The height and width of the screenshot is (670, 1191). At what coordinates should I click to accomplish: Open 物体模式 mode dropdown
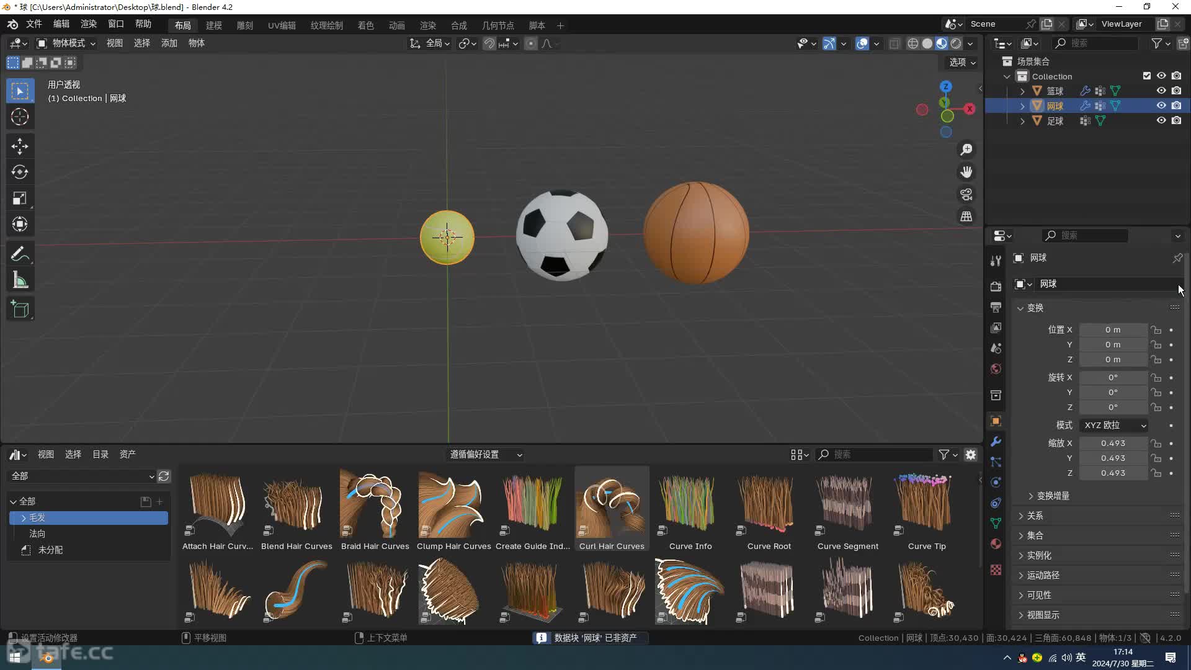(66, 43)
